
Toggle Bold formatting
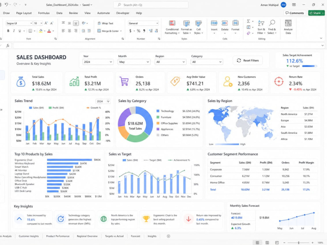click(8, 31)
